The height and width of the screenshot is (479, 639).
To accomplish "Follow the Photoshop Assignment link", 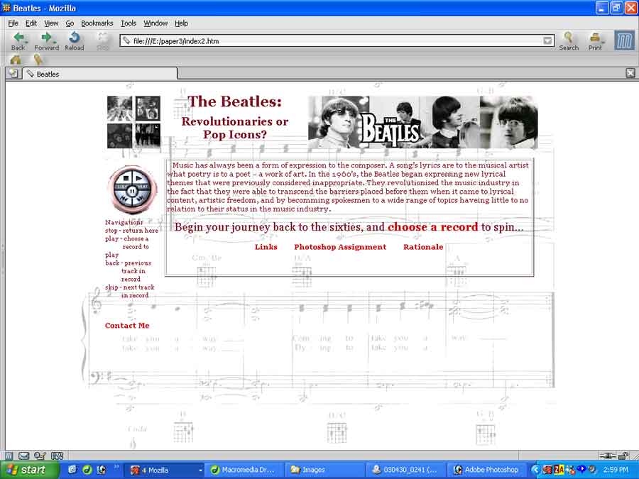I will 340,247.
